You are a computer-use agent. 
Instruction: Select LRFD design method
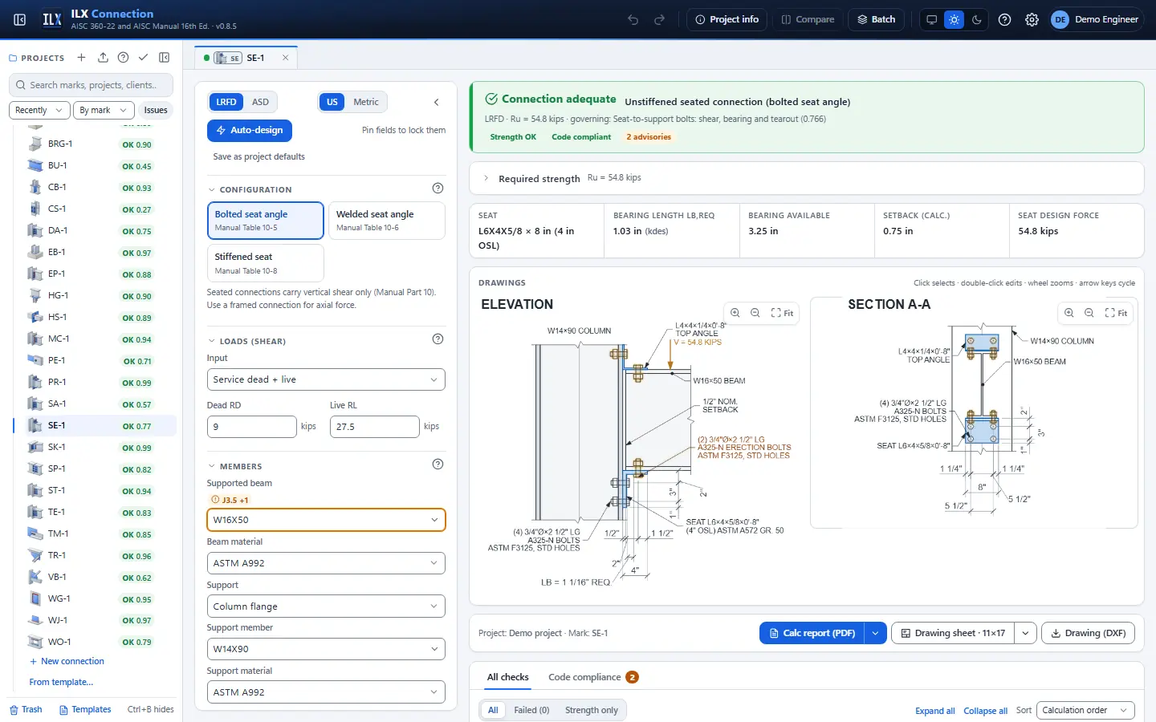pos(226,102)
